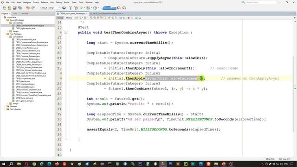Click the Undo toolbar icon
This screenshot has height=167, width=297.
[28, 8]
